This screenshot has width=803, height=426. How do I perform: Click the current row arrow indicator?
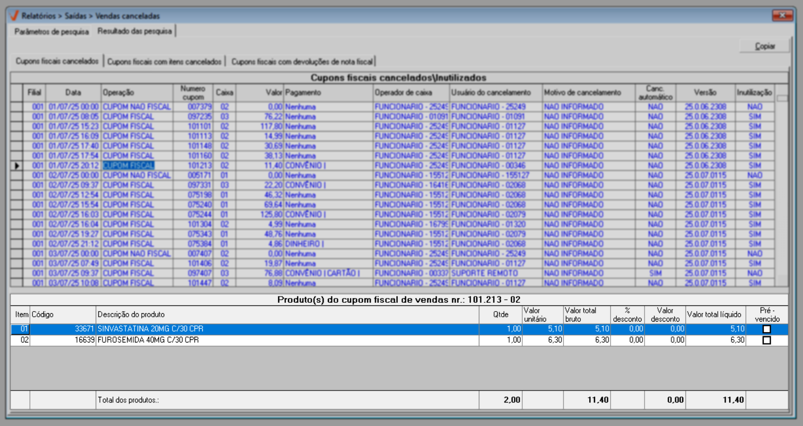coord(17,165)
